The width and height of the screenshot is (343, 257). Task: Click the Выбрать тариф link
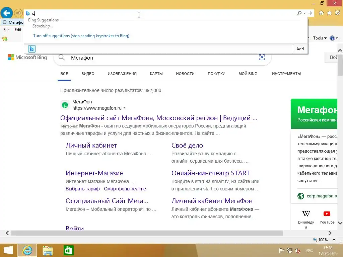point(83,189)
